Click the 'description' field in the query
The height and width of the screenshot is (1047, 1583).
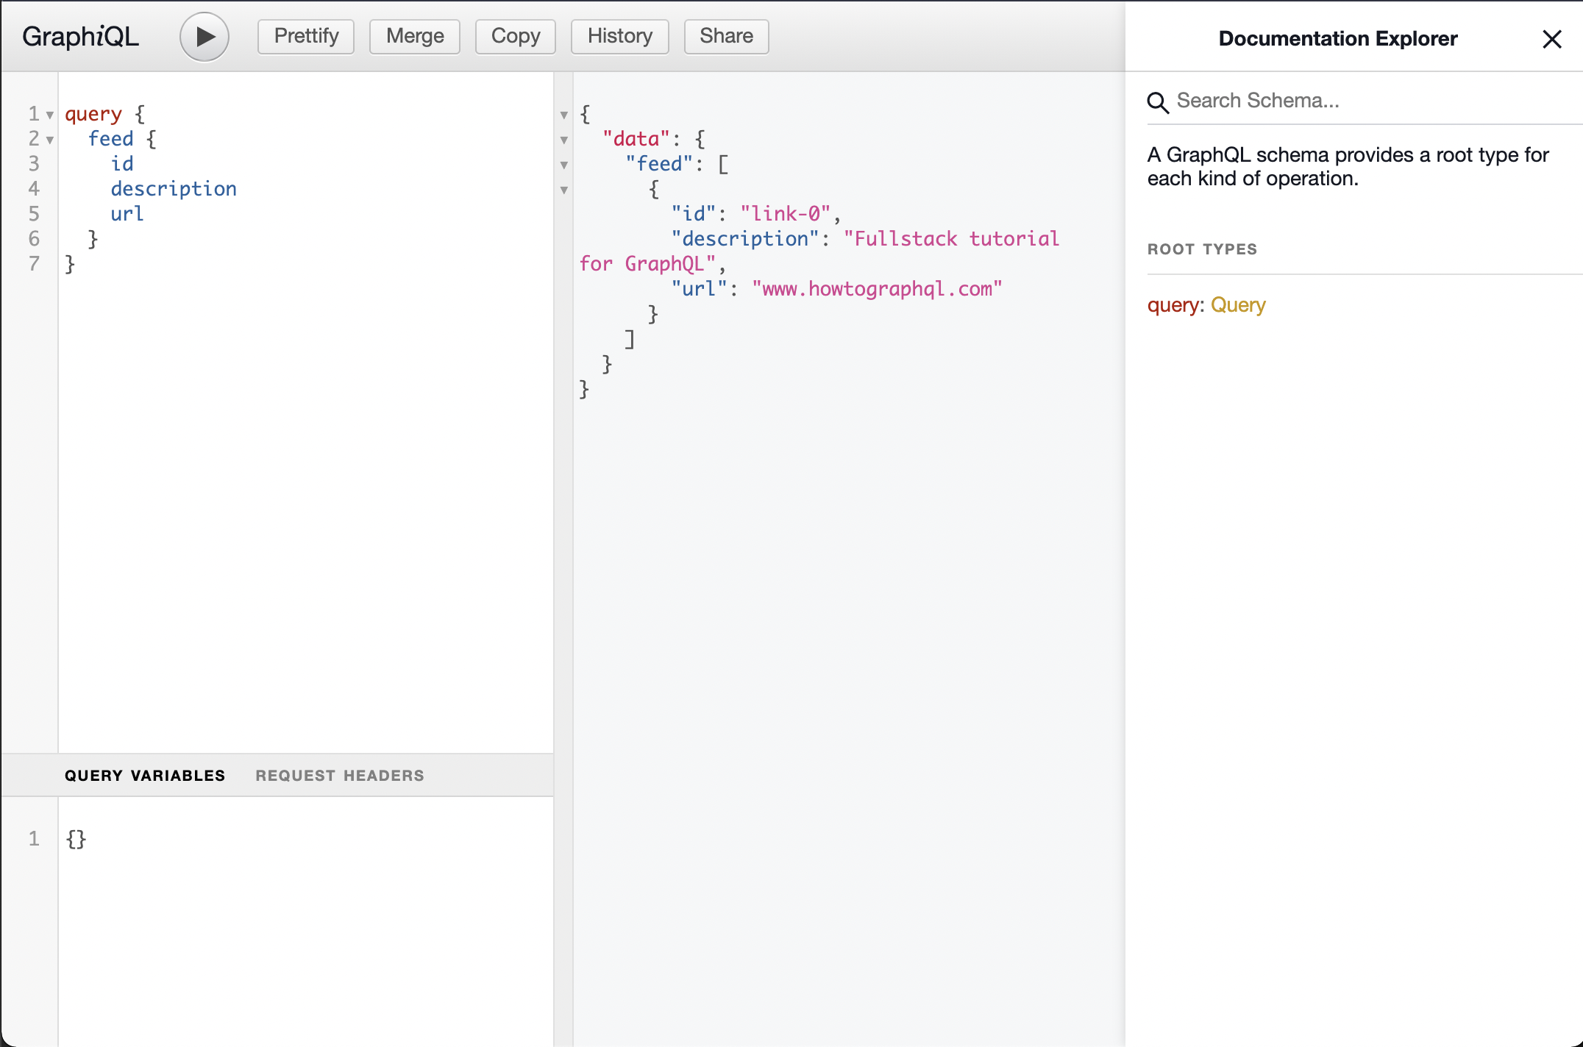(174, 189)
